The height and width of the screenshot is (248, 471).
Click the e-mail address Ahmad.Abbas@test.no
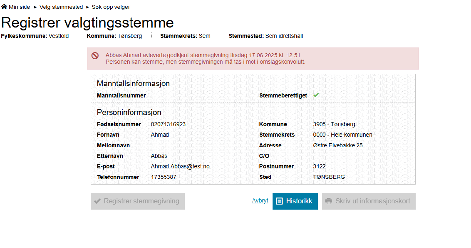coord(180,166)
